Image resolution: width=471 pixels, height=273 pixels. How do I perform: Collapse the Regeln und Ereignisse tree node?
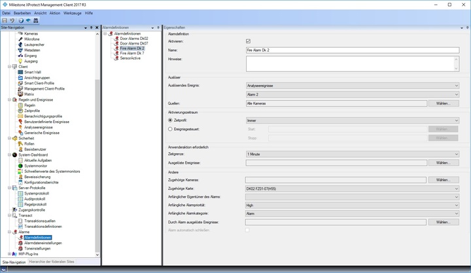tap(9, 100)
